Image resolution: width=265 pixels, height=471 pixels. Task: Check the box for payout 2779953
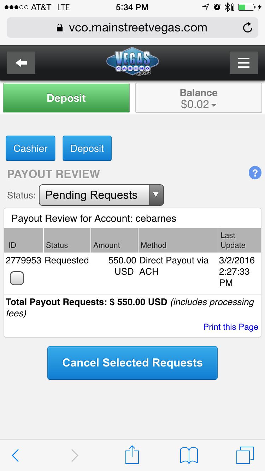click(17, 278)
